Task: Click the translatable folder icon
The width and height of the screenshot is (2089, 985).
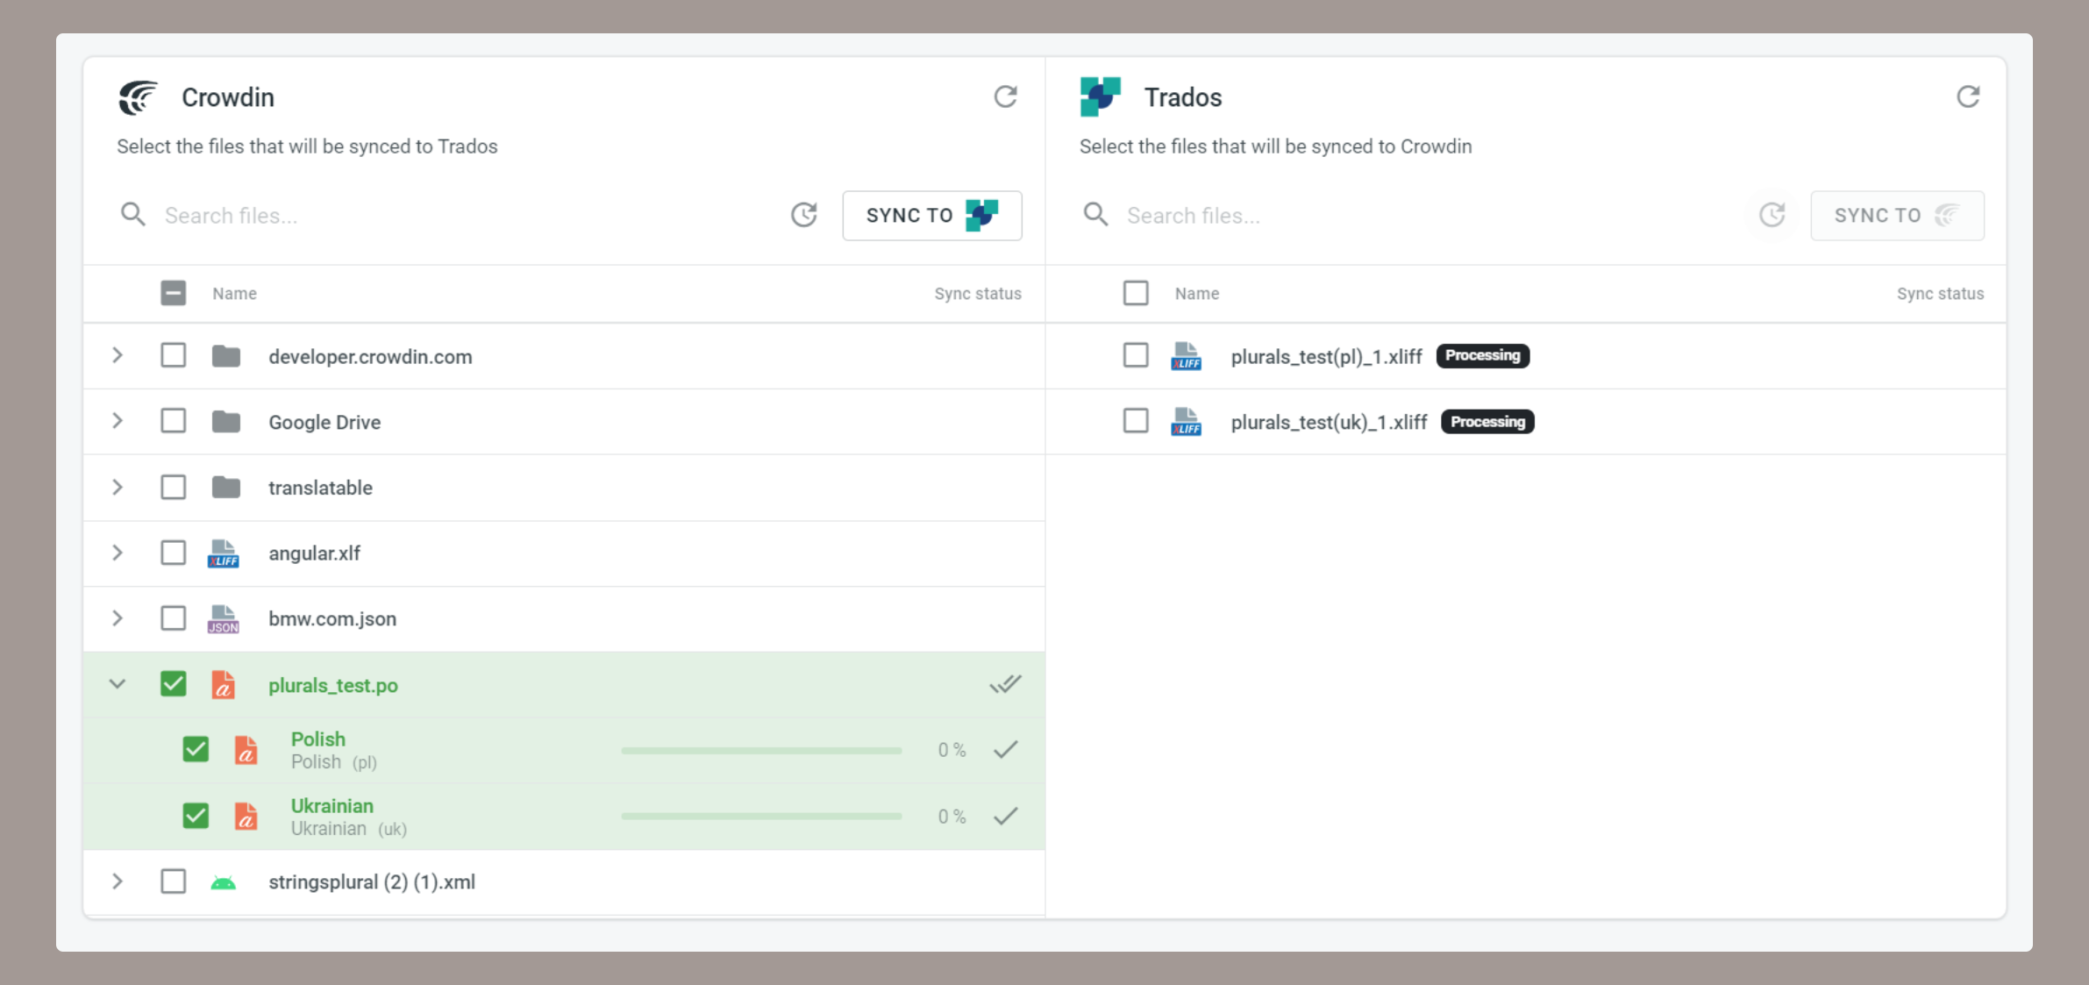Action: pyautogui.click(x=226, y=487)
